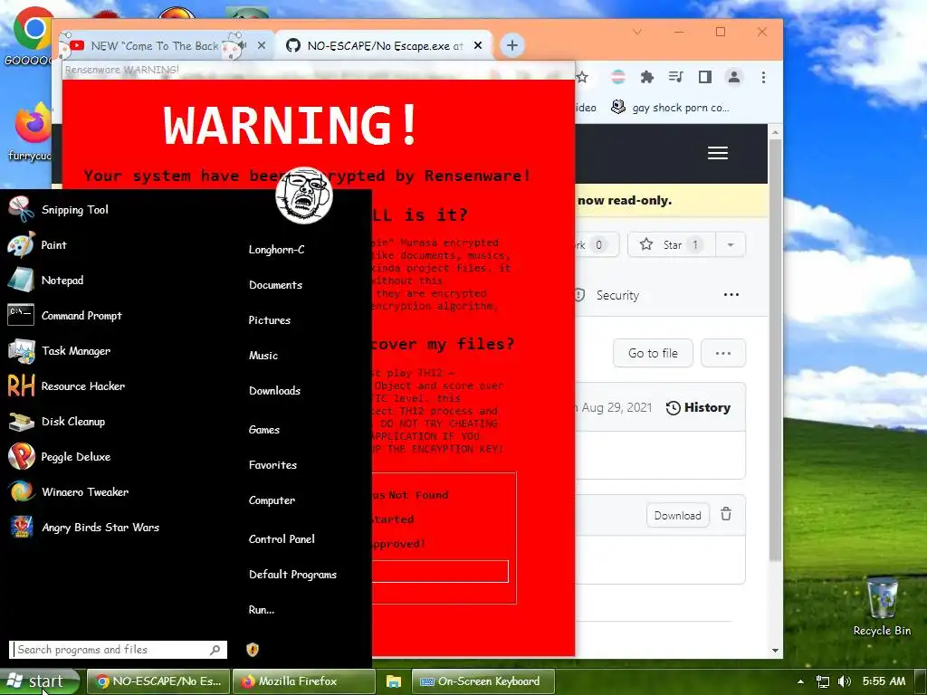Open Snipping Tool from start menu
The height and width of the screenshot is (695, 927).
pos(58,210)
